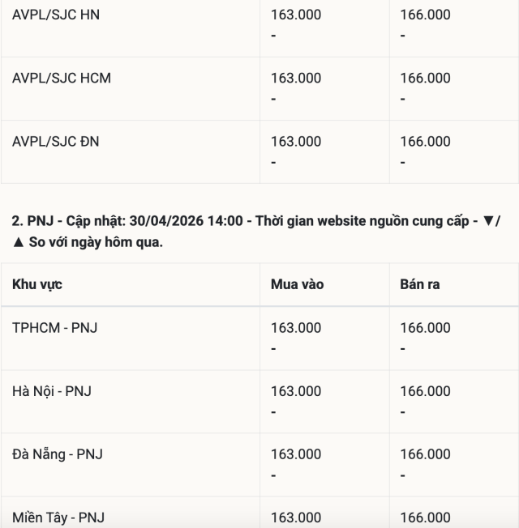The image size is (519, 528).
Task: Click the Miền Tây - PNJ row label
Action: point(58,517)
